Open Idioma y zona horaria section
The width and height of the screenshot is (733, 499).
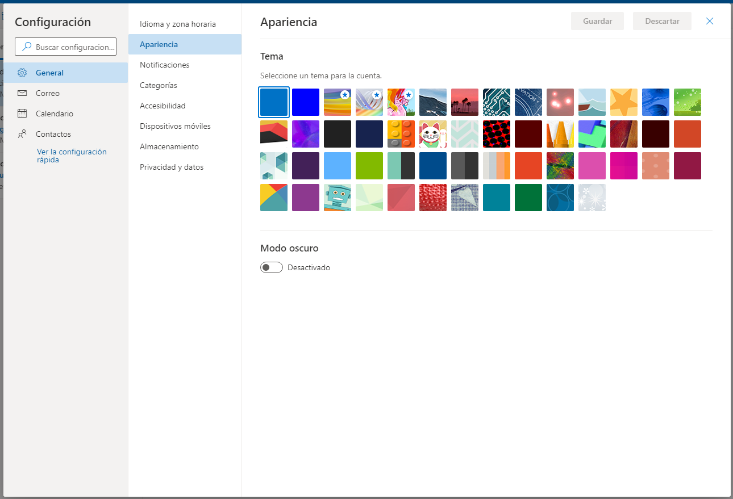click(x=185, y=24)
